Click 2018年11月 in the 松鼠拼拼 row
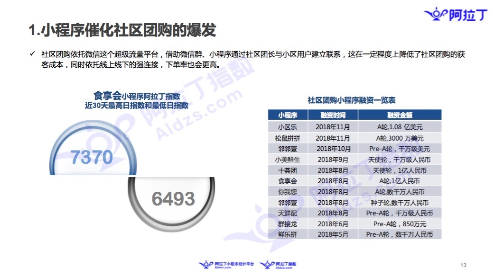This screenshot has width=494, height=276. click(333, 138)
